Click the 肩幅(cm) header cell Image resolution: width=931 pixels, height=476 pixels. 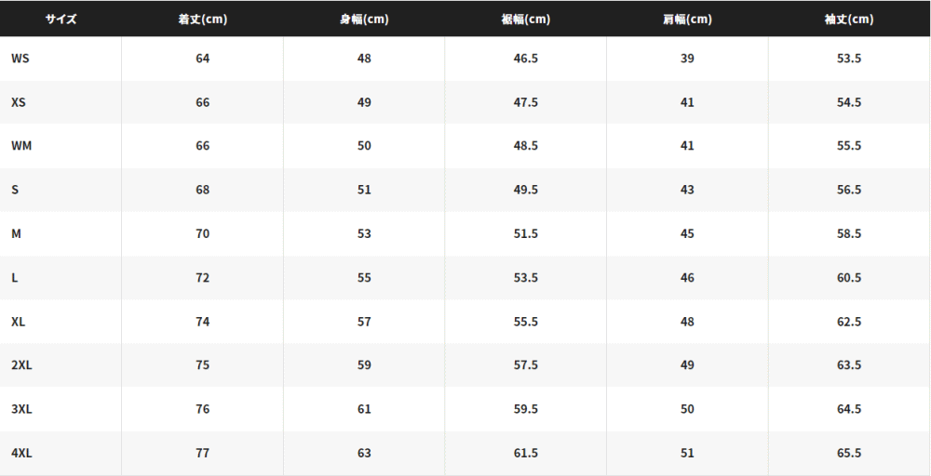pyautogui.click(x=687, y=19)
